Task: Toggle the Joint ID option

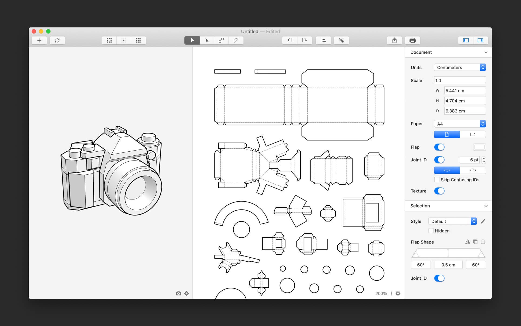Action: 440,159
